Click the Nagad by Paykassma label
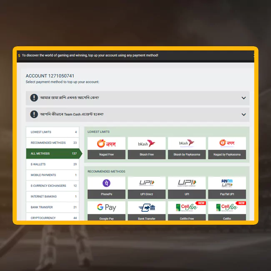The width and height of the screenshot is (271, 271). click(x=227, y=155)
